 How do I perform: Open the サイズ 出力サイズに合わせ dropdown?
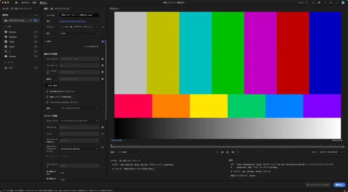click(331, 152)
